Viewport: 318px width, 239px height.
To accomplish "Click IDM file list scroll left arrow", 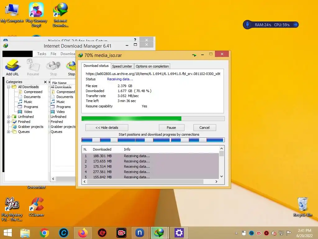I will tap(53, 179).
